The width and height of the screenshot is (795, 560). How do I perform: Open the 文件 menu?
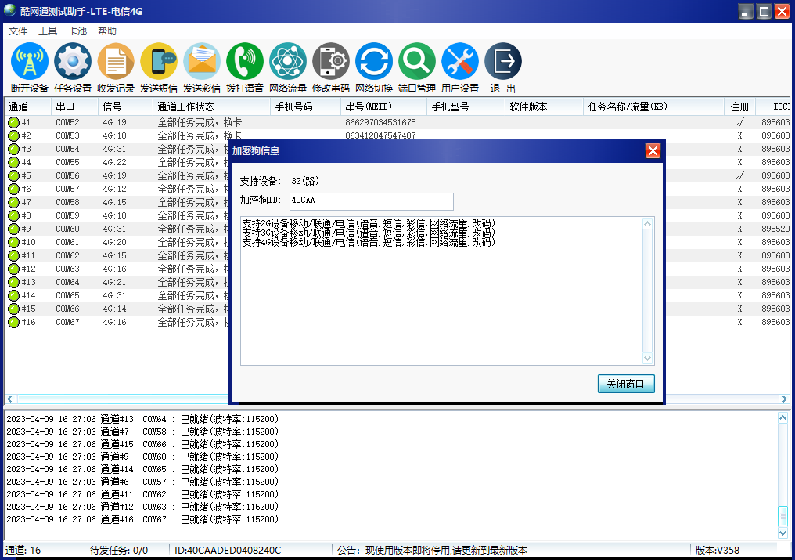tap(18, 31)
